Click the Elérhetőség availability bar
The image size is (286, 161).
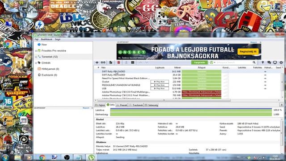pyautogui.click(x=191, y=114)
